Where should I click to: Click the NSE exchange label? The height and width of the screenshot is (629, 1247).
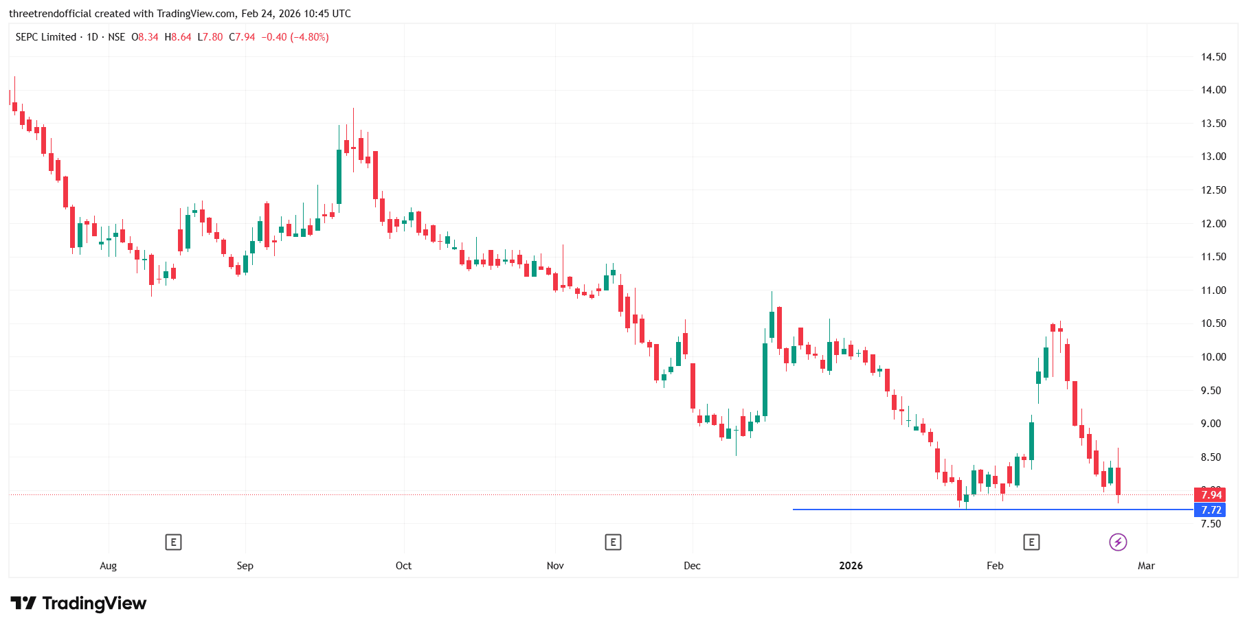coord(117,37)
